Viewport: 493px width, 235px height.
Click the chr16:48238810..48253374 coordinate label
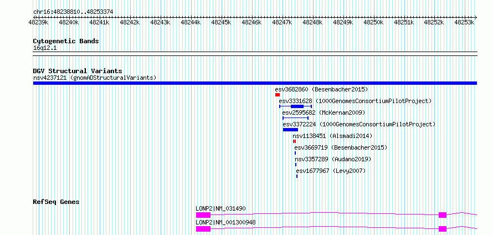point(73,12)
